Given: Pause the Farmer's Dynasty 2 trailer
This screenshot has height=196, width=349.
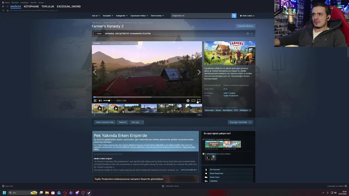Looking at the screenshot, I should tap(95, 100).
